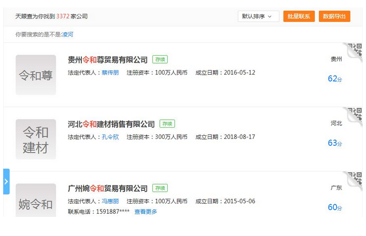Open 河北令和建材销售有限公司 company title
366x236 pixels.
(x=112, y=124)
